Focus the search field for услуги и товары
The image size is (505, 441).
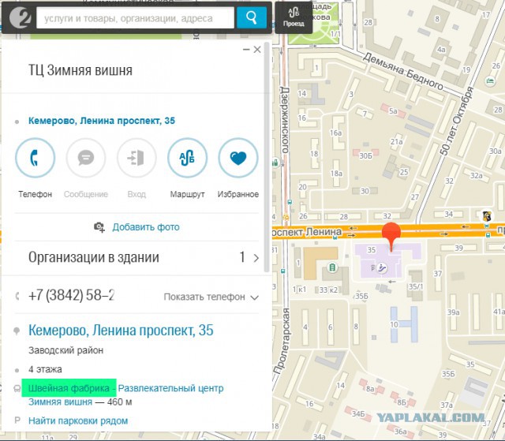click(135, 18)
